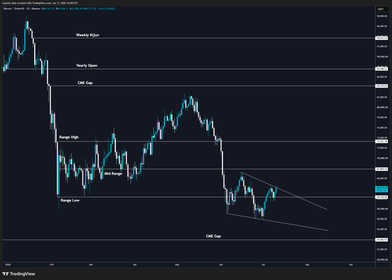Click the 'Feb' time axis label

(x=51, y=264)
